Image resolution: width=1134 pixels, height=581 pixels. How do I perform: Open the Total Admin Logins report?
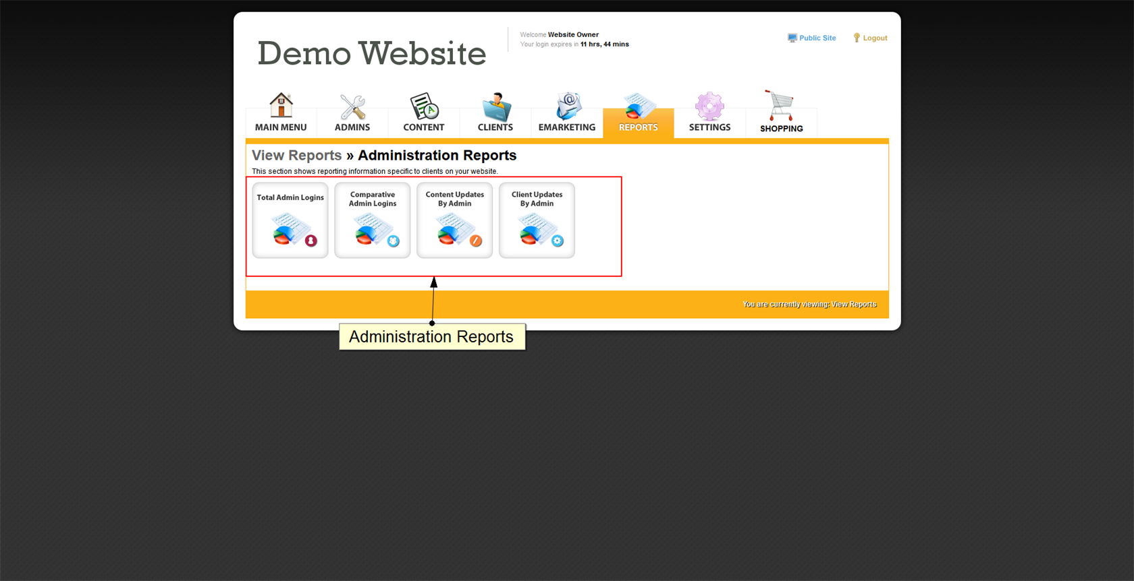point(290,220)
